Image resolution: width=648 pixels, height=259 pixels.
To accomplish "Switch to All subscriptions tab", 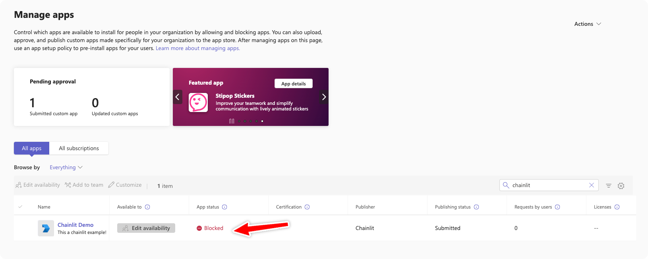I will coord(79,148).
